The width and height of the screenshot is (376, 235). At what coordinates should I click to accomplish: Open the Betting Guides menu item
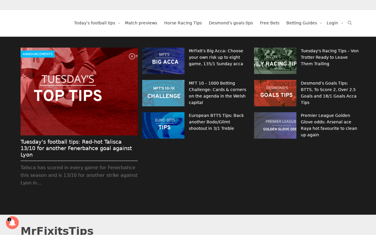(302, 23)
